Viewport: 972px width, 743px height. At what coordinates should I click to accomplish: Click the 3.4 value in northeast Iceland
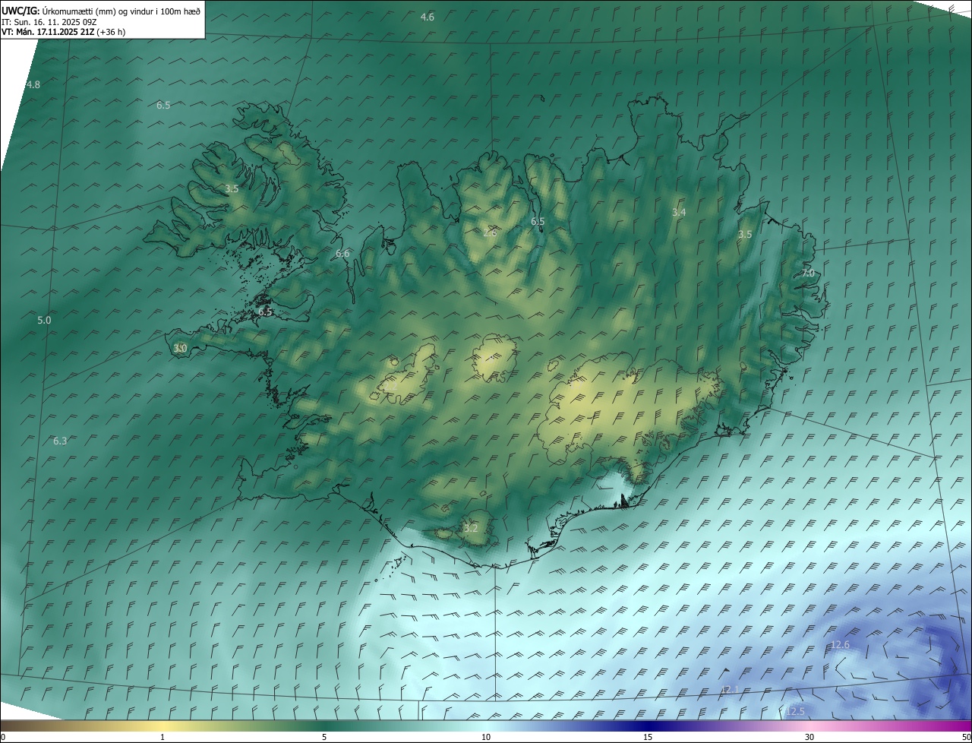point(679,213)
